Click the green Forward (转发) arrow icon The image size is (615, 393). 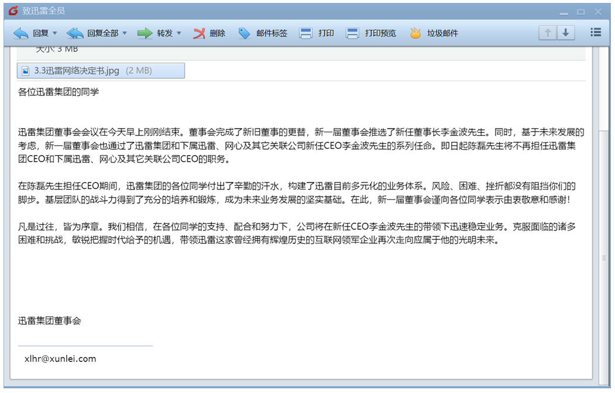click(x=145, y=33)
